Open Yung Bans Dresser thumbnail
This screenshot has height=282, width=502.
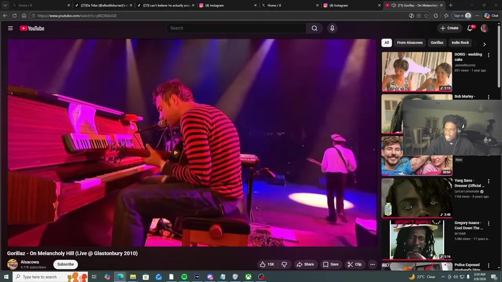(417, 198)
